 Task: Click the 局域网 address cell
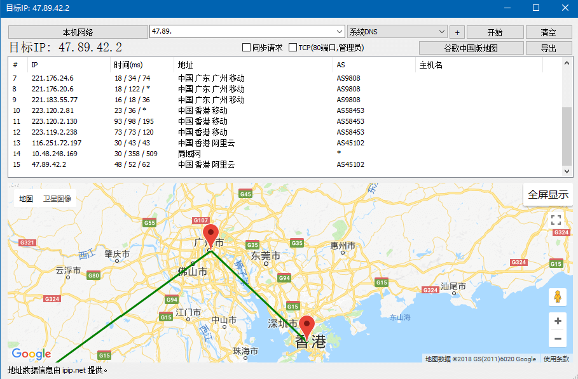tap(189, 154)
